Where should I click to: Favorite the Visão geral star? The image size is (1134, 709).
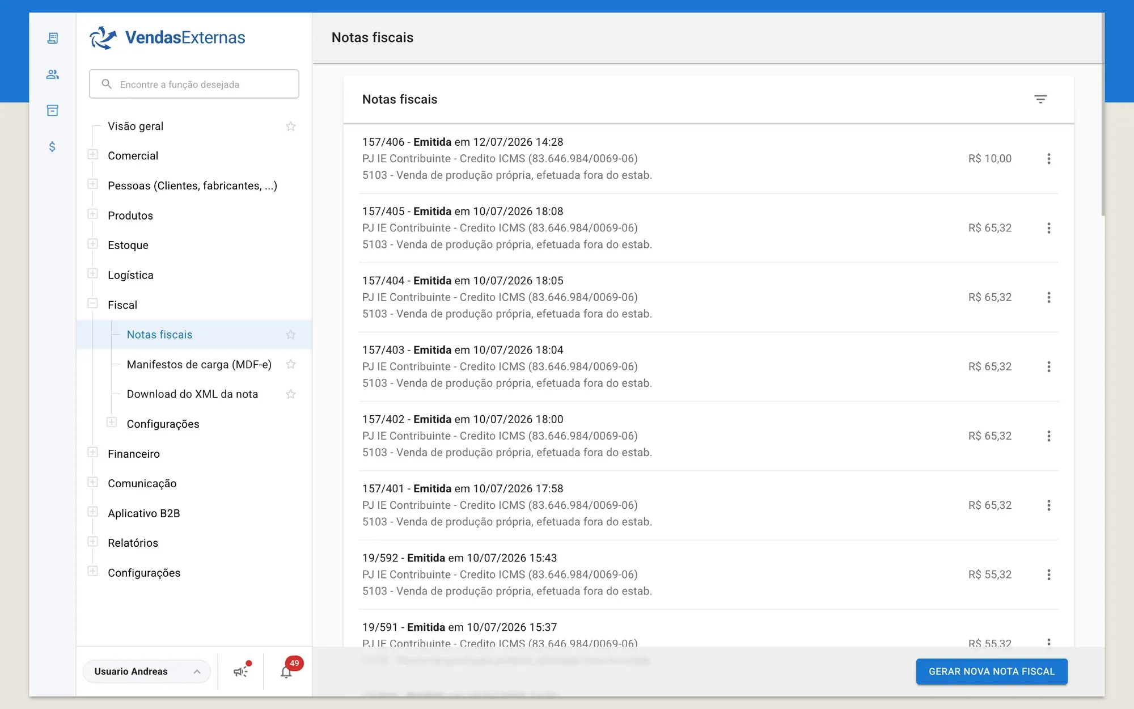(291, 126)
